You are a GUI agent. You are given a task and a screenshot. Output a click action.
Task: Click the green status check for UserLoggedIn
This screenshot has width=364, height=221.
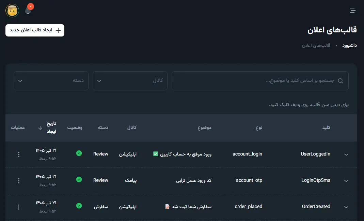79,153
